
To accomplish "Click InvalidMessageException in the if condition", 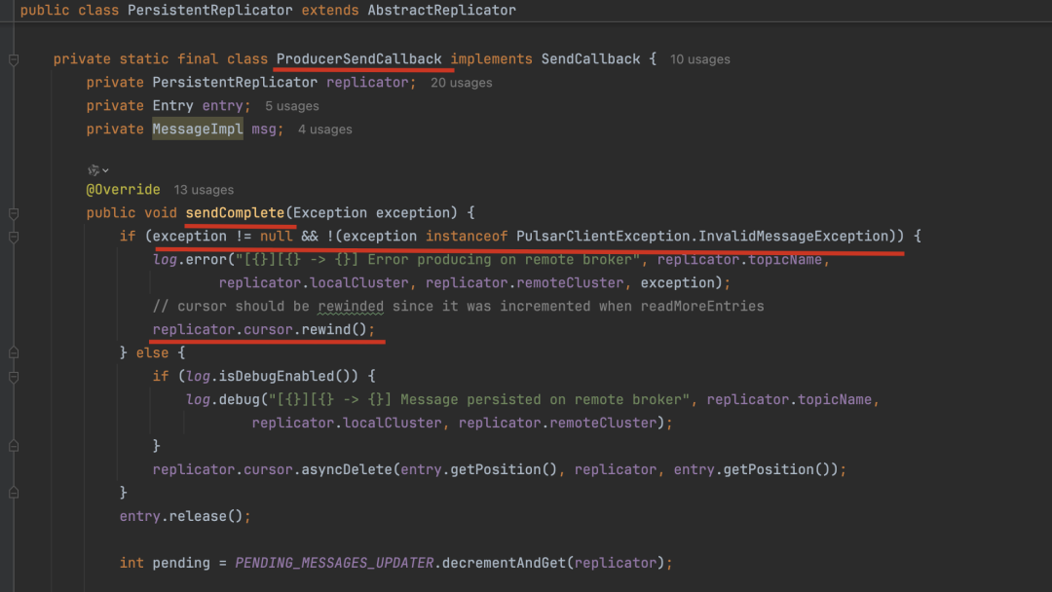I will tap(794, 236).
